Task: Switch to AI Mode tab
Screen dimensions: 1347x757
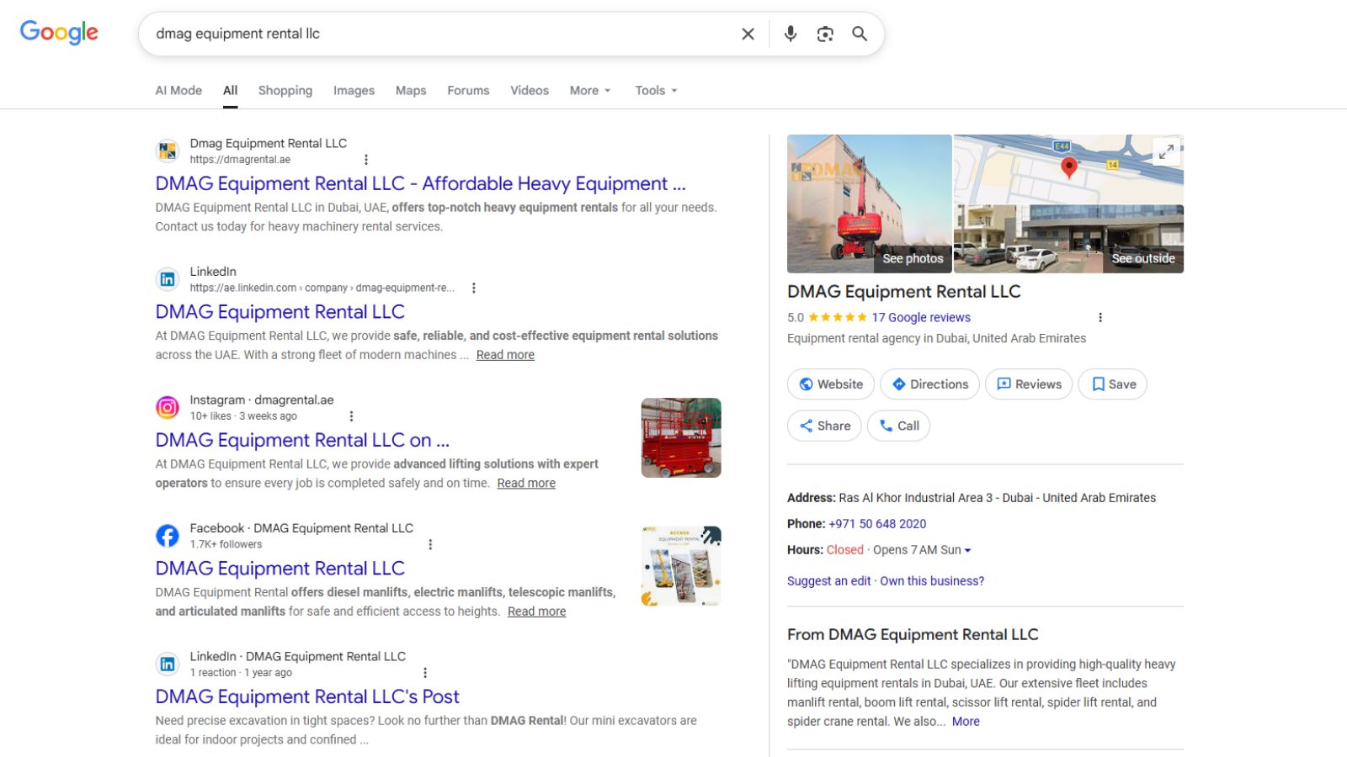Action: pyautogui.click(x=178, y=91)
